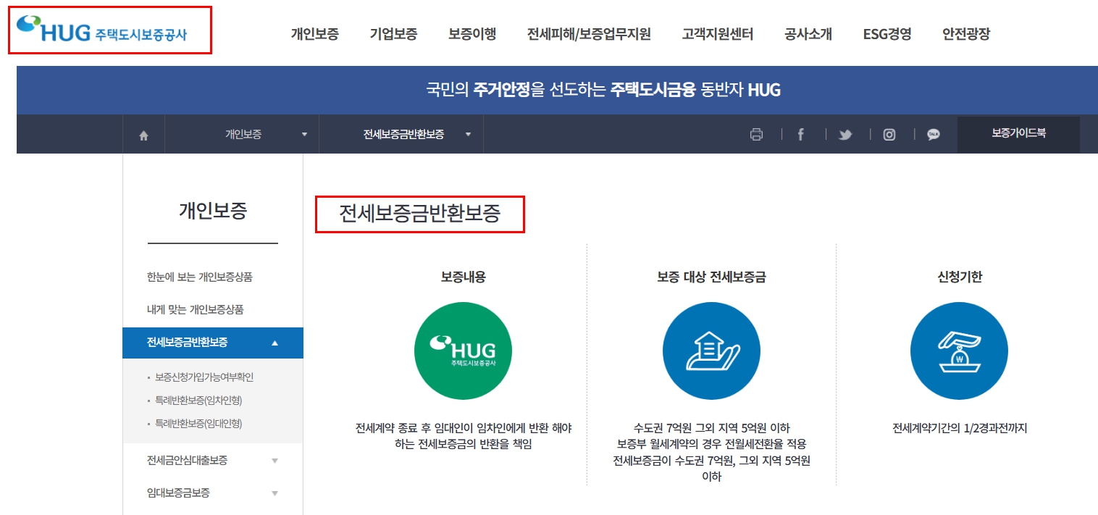Click the 전세보증금반환보증 page heading
Screen dimensions: 1098x515
(x=419, y=214)
